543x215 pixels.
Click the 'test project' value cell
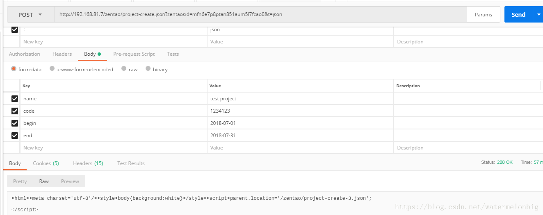click(x=300, y=99)
